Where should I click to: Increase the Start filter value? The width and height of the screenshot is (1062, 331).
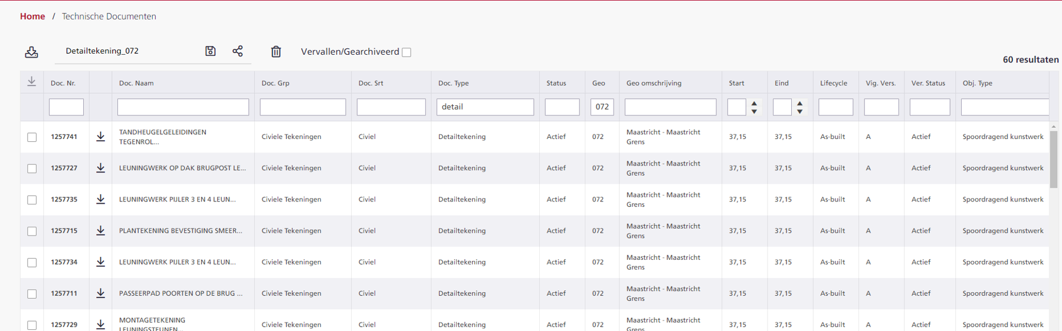coord(754,104)
